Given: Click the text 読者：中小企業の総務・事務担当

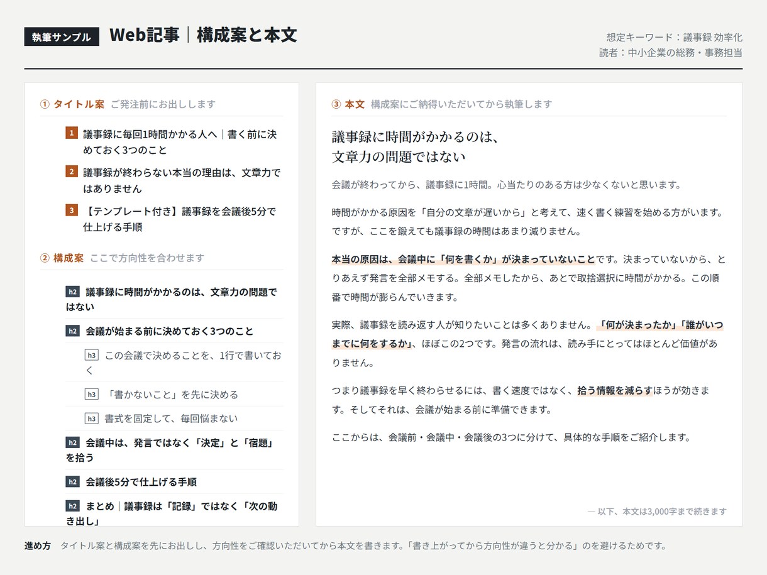Looking at the screenshot, I should coord(671,53).
